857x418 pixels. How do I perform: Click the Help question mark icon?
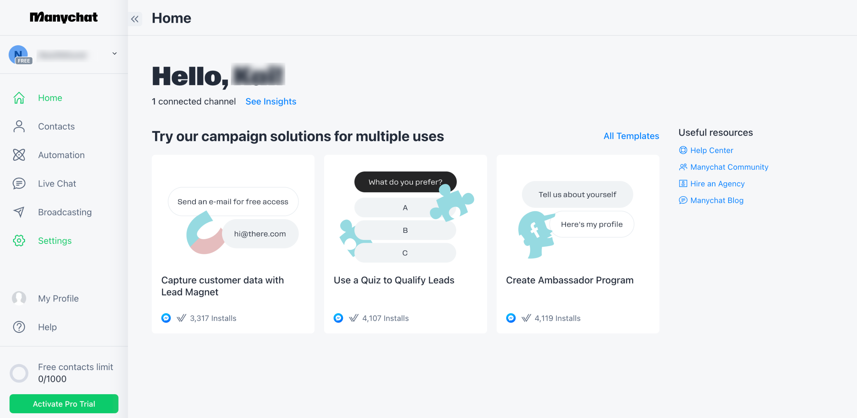19,327
